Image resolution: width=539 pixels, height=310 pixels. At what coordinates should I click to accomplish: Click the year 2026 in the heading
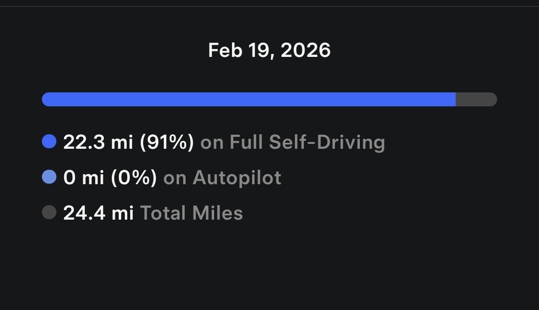(x=305, y=50)
